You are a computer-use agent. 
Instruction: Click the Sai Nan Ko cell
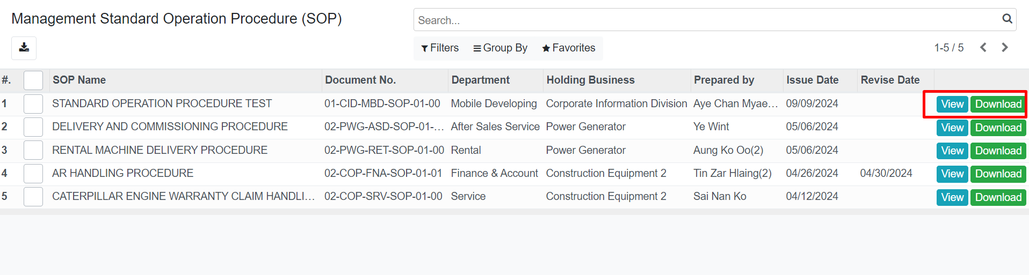(720, 196)
